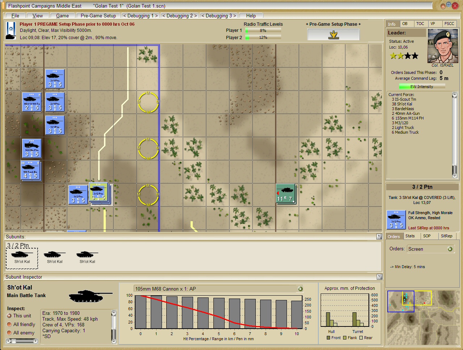
Task: Select the HQ/1/100 tank headquarters counter
Action: pyautogui.click(x=32, y=102)
